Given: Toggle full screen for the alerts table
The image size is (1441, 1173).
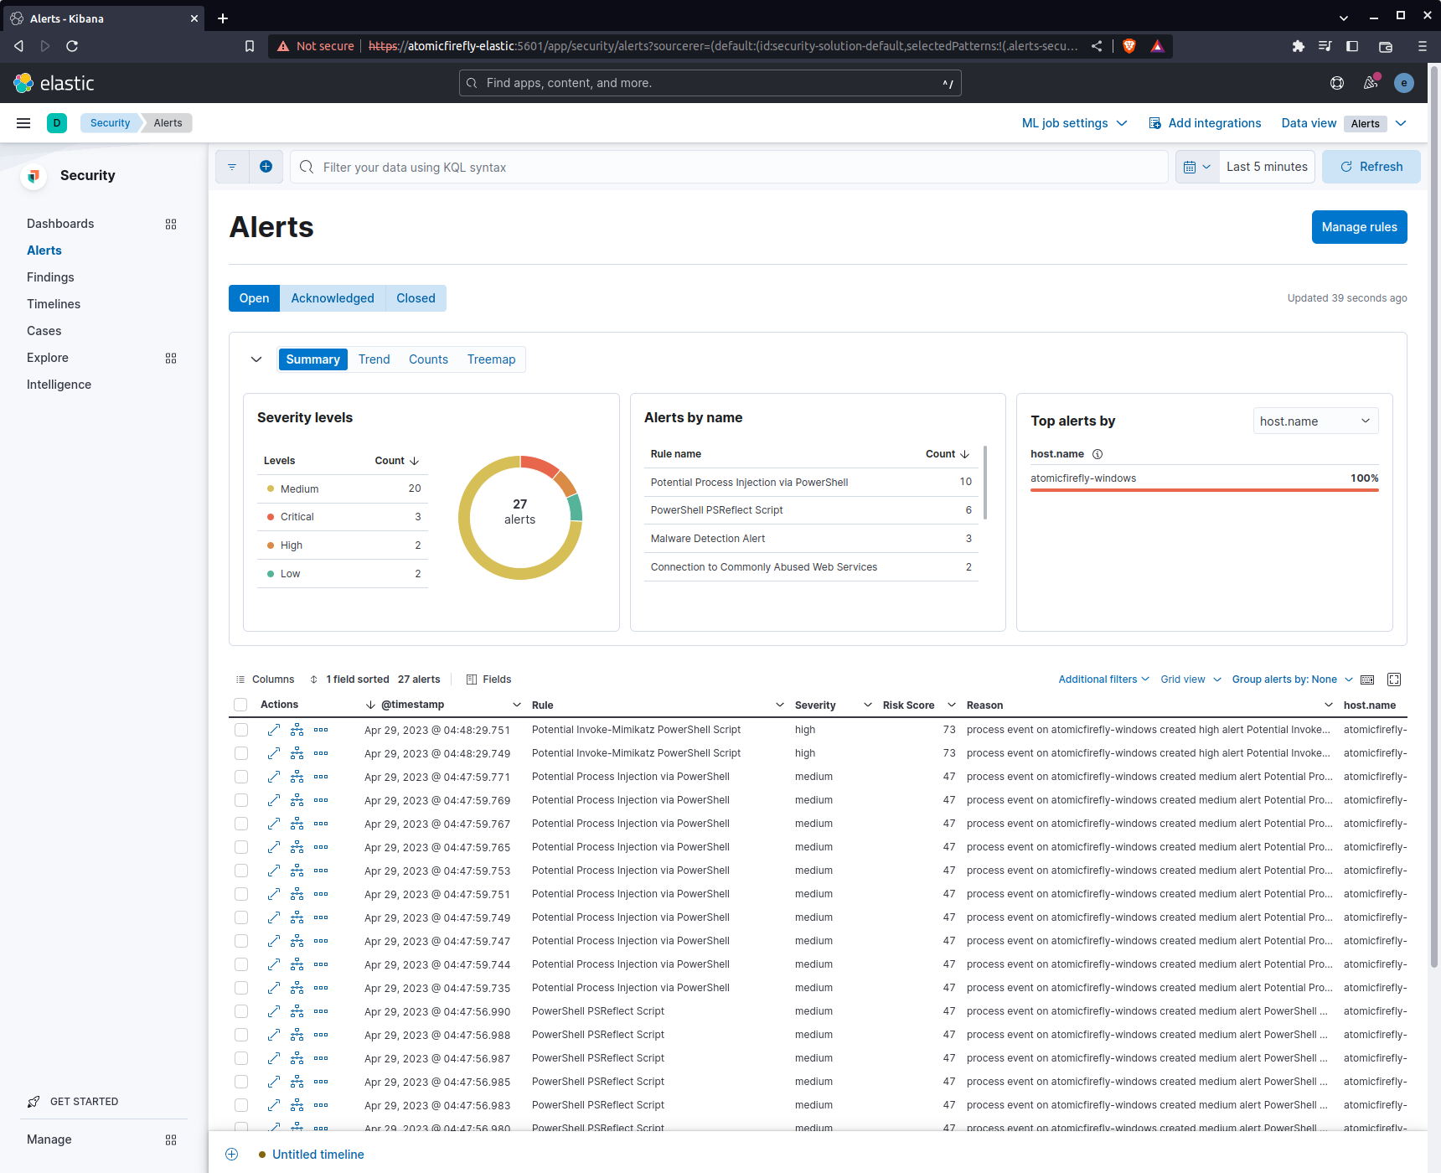Looking at the screenshot, I should pyautogui.click(x=1394, y=680).
